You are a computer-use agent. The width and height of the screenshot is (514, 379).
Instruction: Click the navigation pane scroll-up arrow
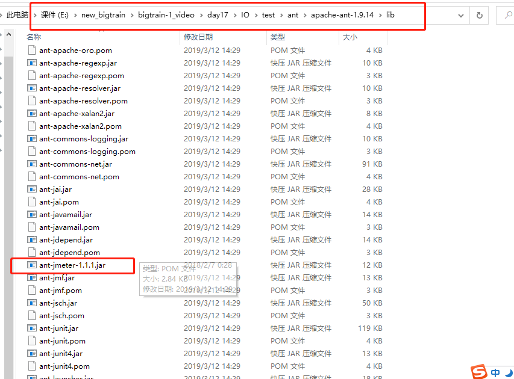click(x=9, y=34)
